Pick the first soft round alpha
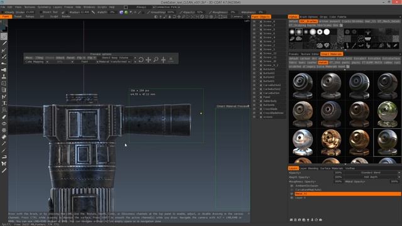 click(292, 32)
